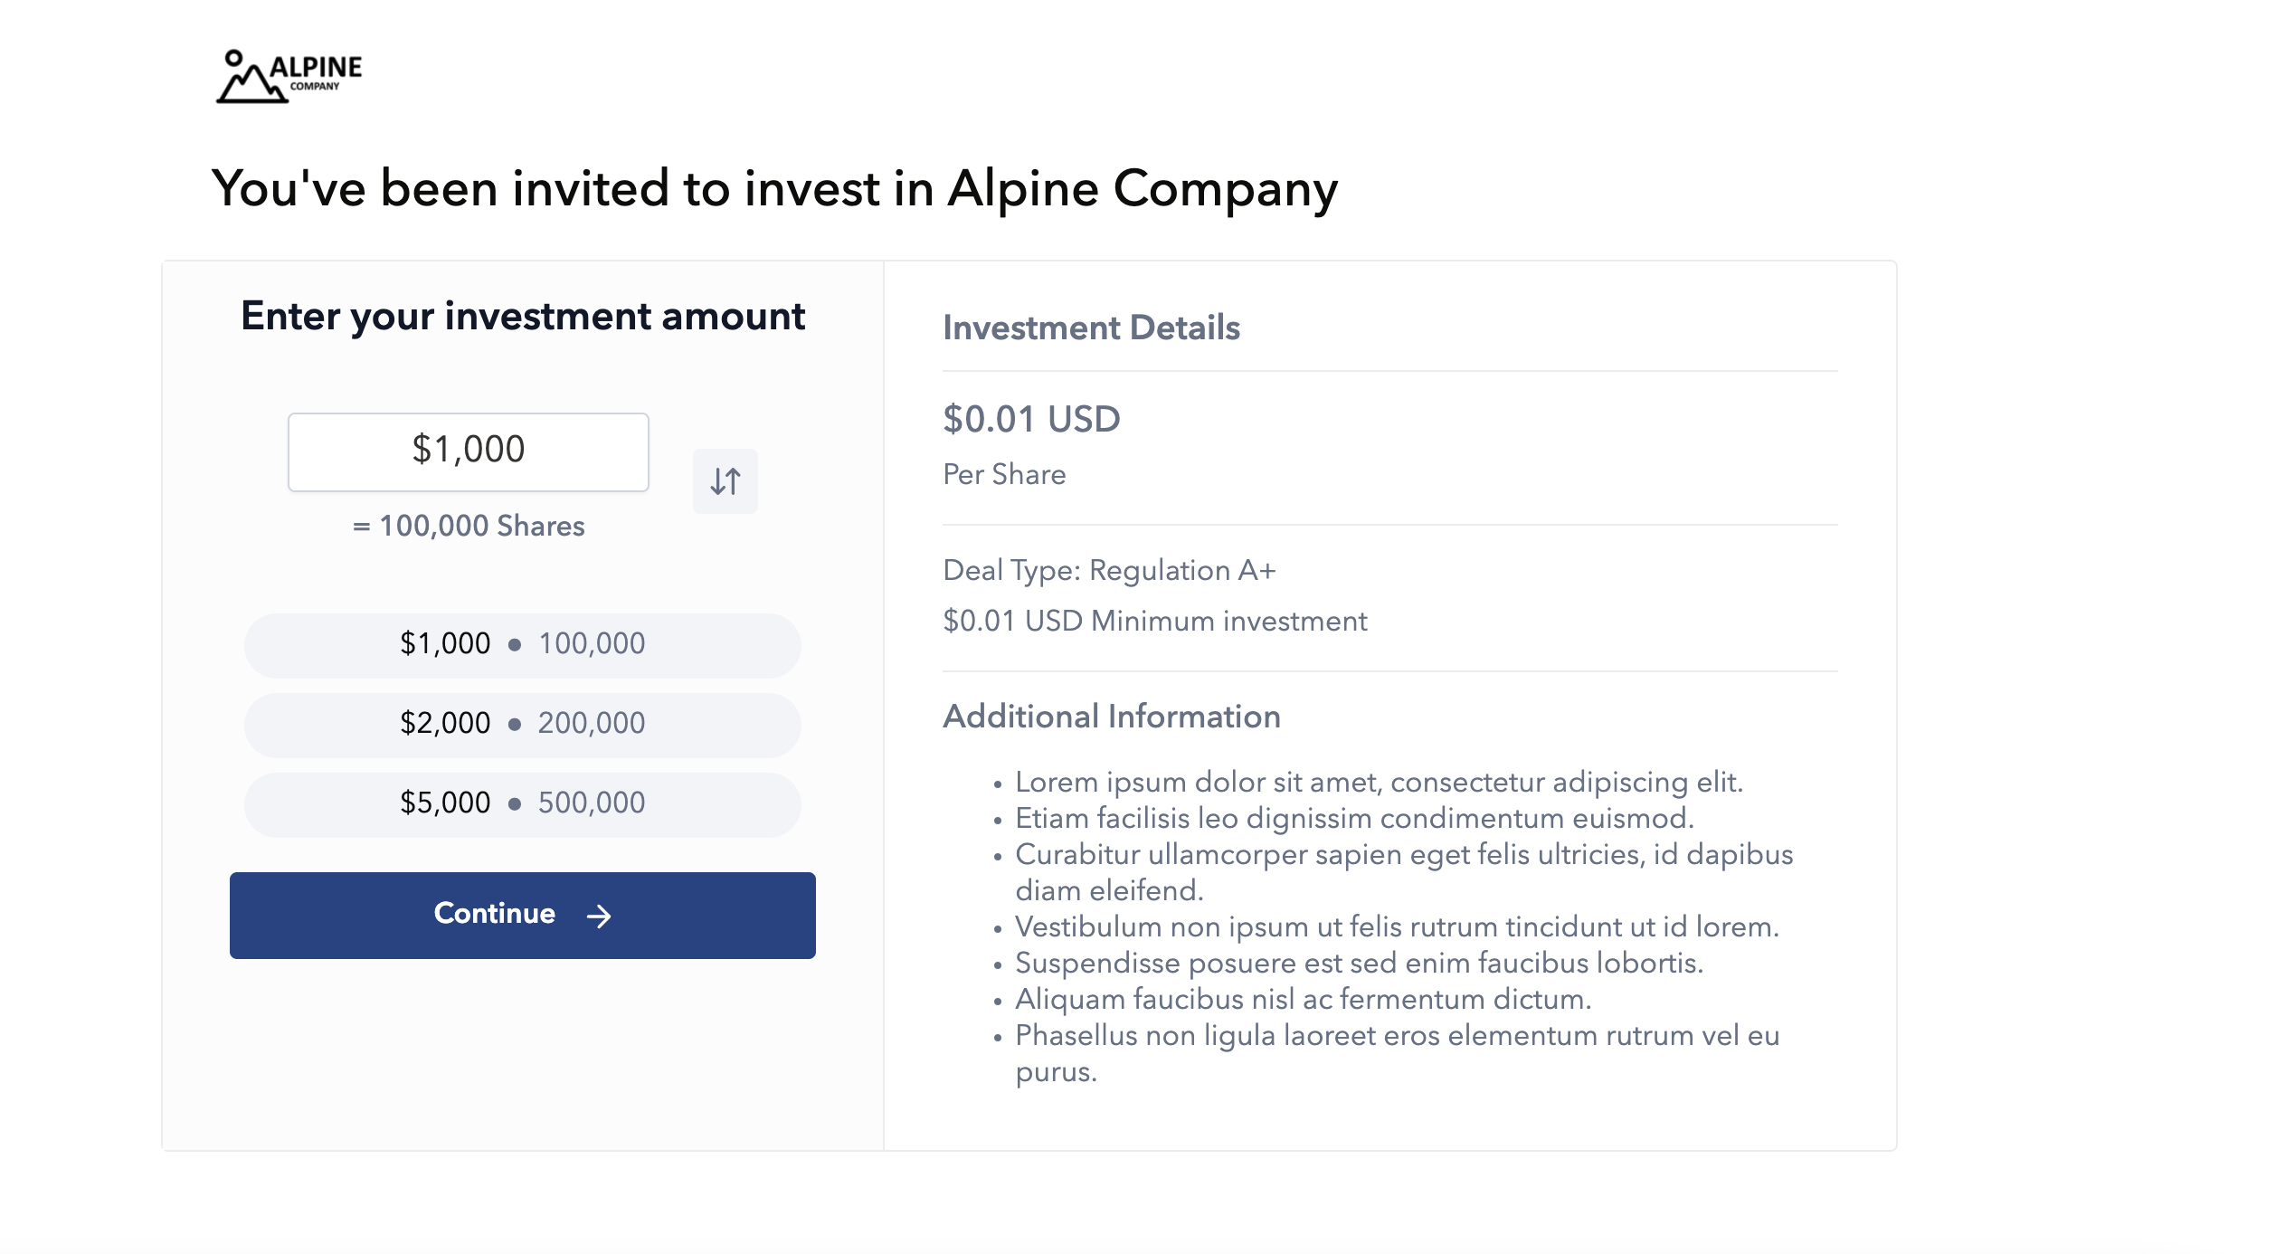This screenshot has height=1254, width=2276.
Task: Click the Investment Details heading
Action: click(1091, 328)
